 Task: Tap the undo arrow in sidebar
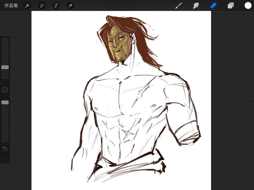pyautogui.click(x=5, y=149)
